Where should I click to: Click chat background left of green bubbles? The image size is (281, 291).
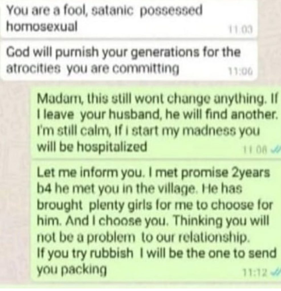pos(15,186)
